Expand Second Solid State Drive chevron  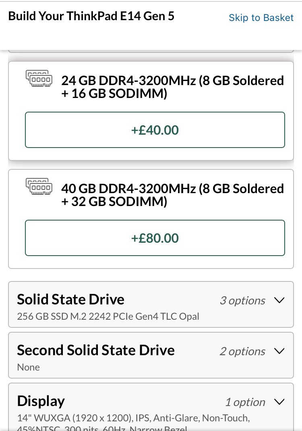pyautogui.click(x=279, y=351)
